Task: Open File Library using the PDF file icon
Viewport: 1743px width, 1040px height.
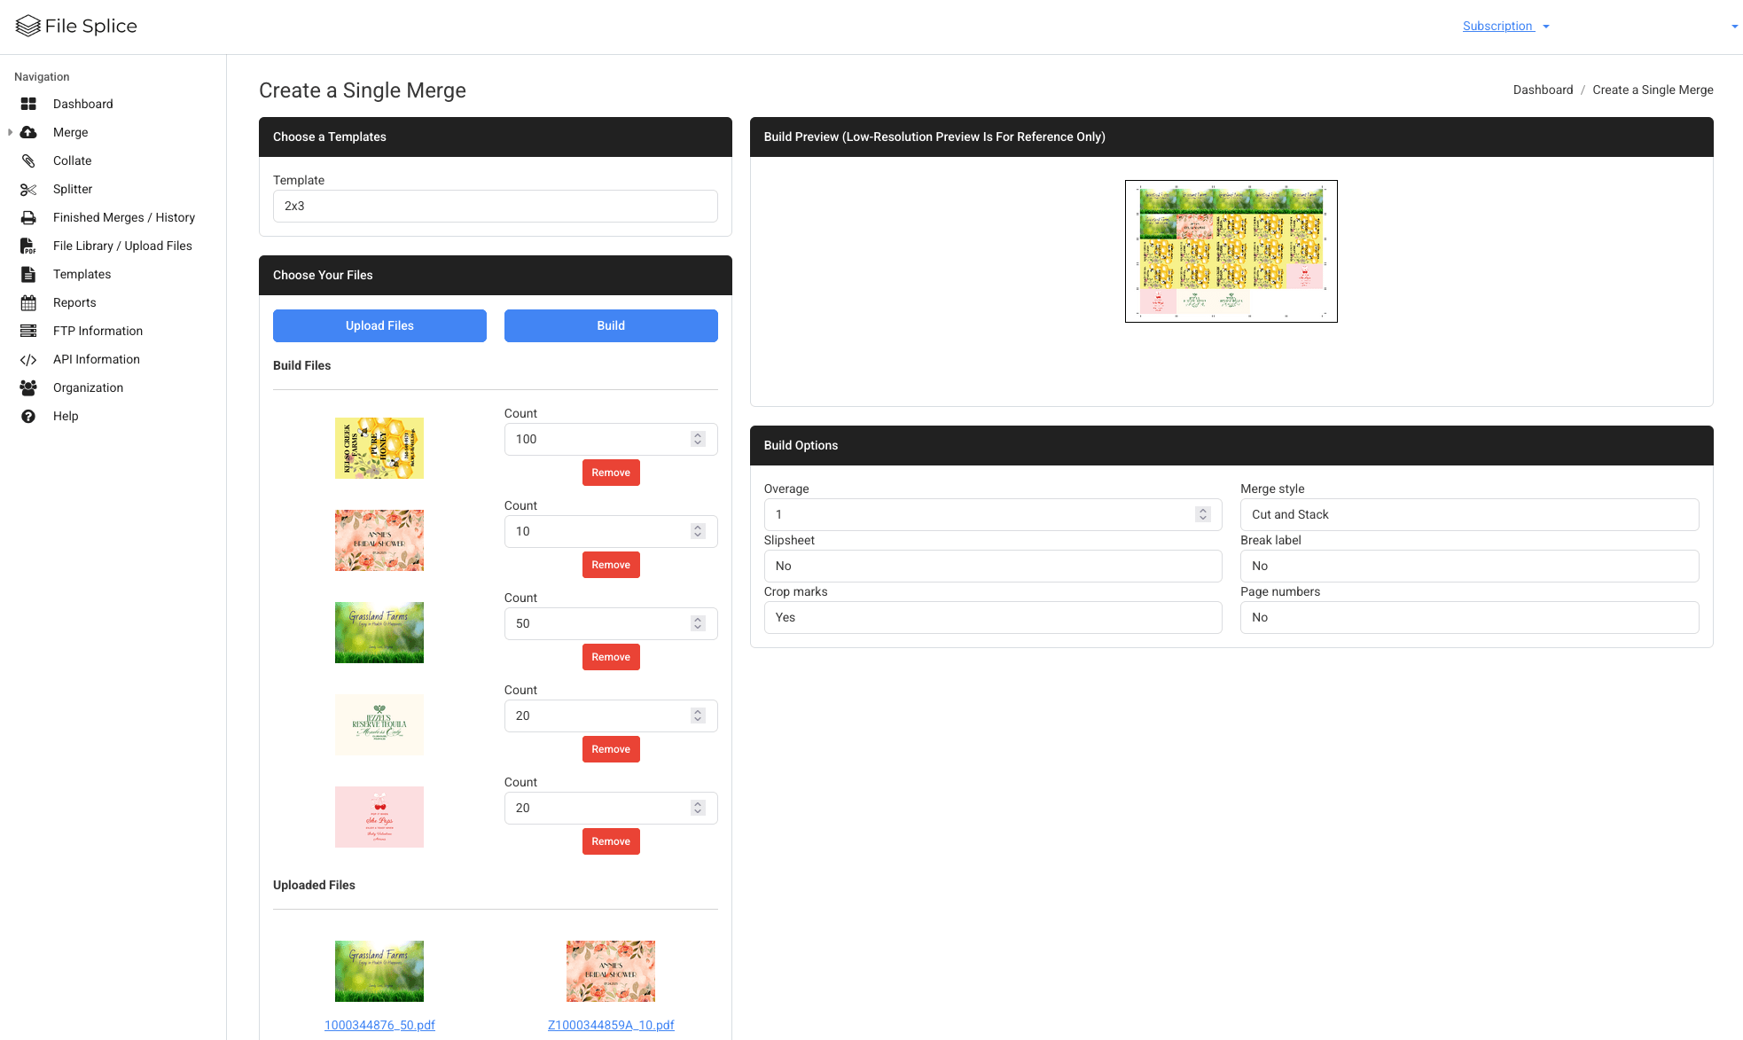Action: coord(28,246)
